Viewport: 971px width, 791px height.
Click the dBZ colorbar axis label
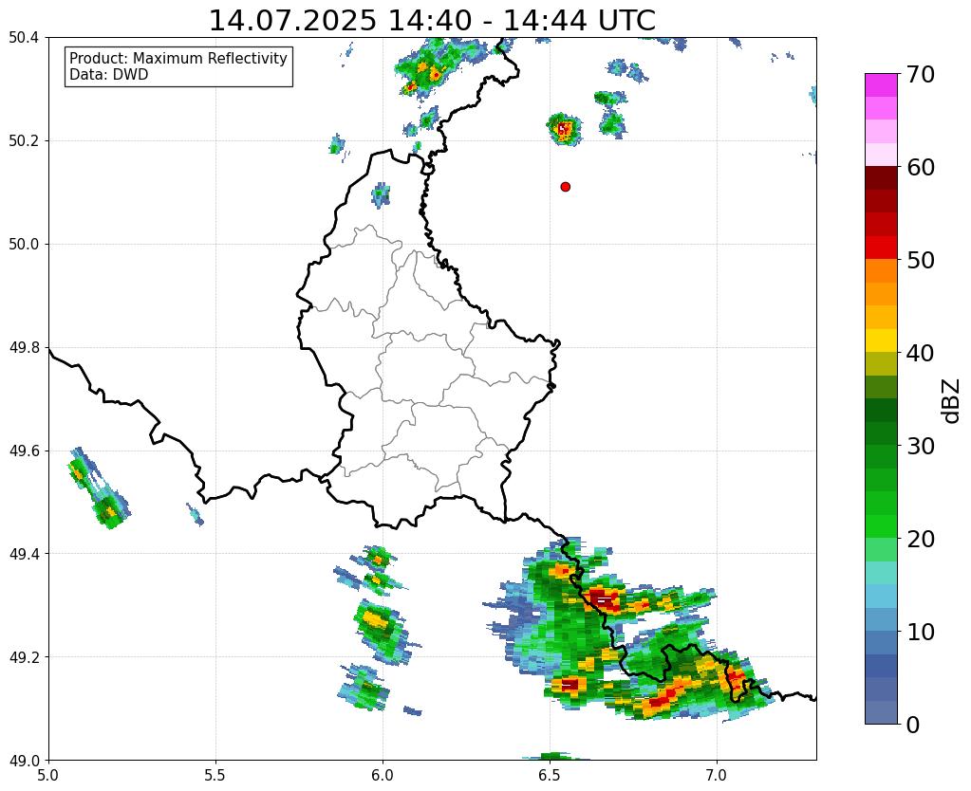click(951, 401)
